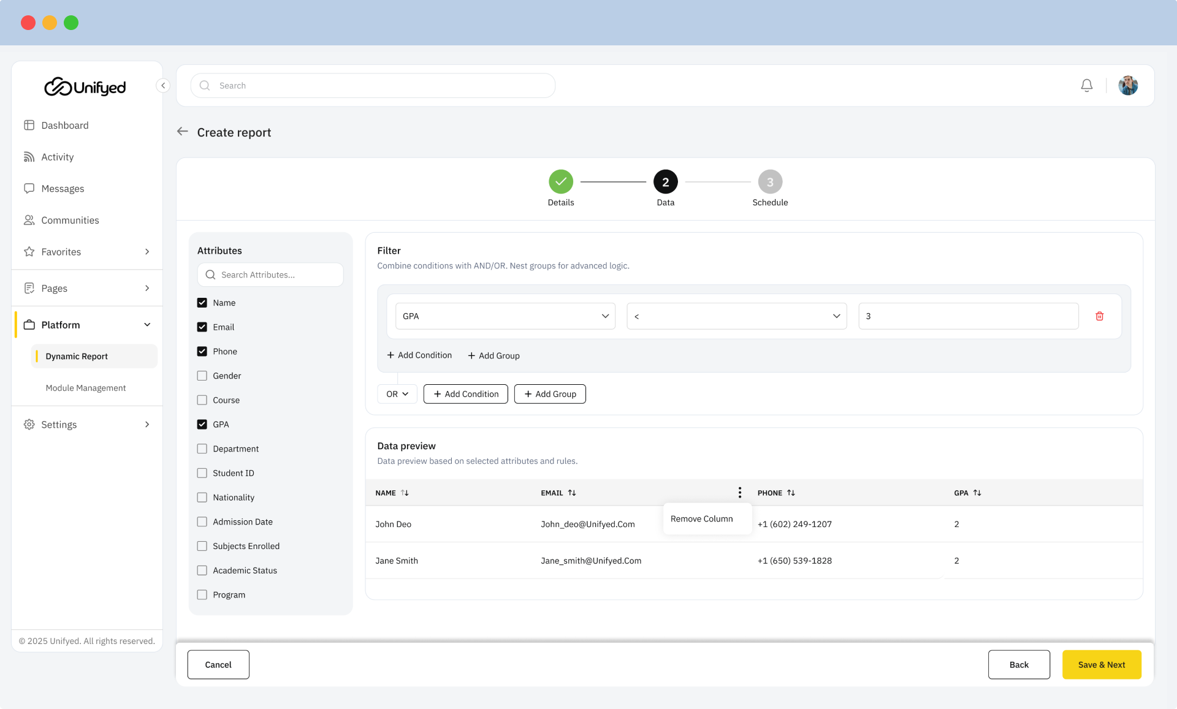
Task: Open notifications bell
Action: tap(1086, 86)
